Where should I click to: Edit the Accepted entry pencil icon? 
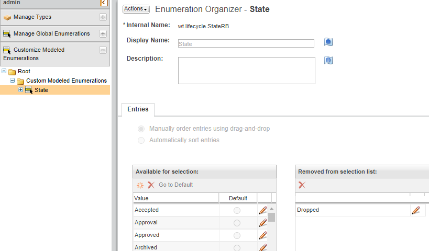tap(263, 210)
